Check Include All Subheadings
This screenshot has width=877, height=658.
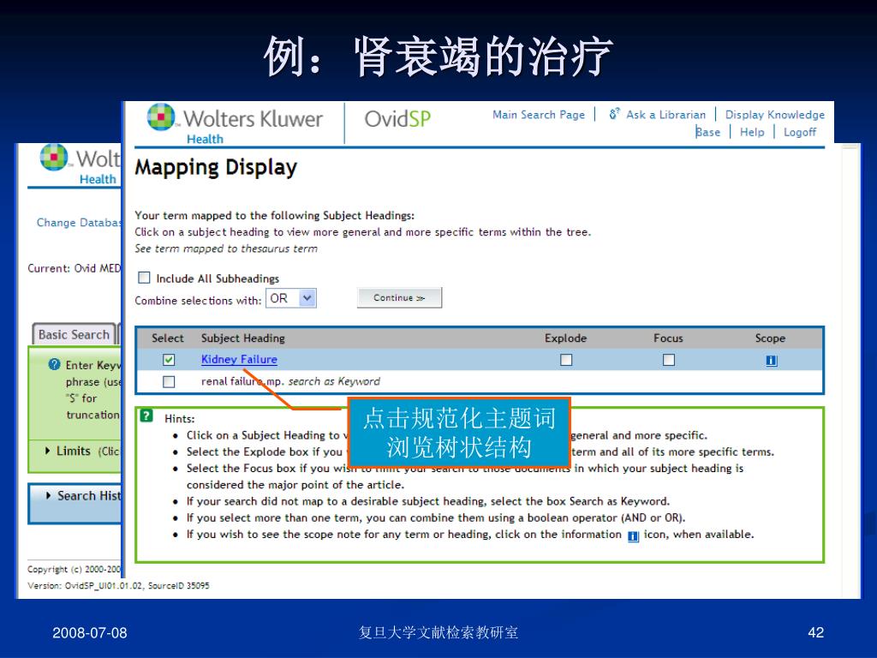click(144, 278)
